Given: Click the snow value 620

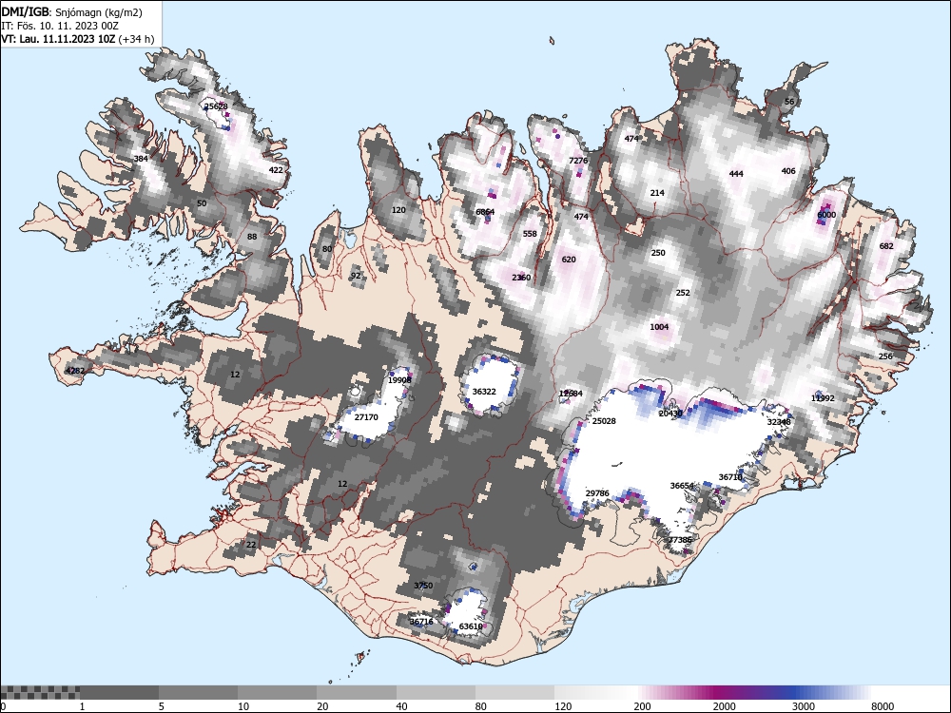Looking at the screenshot, I should click(569, 260).
